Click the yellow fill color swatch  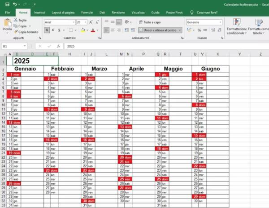[83, 30]
